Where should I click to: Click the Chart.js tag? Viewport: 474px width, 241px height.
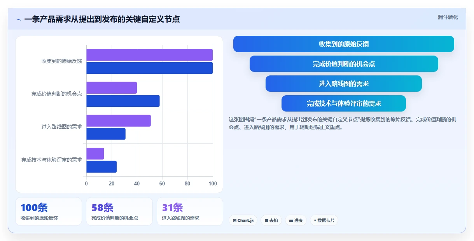tap(243, 220)
